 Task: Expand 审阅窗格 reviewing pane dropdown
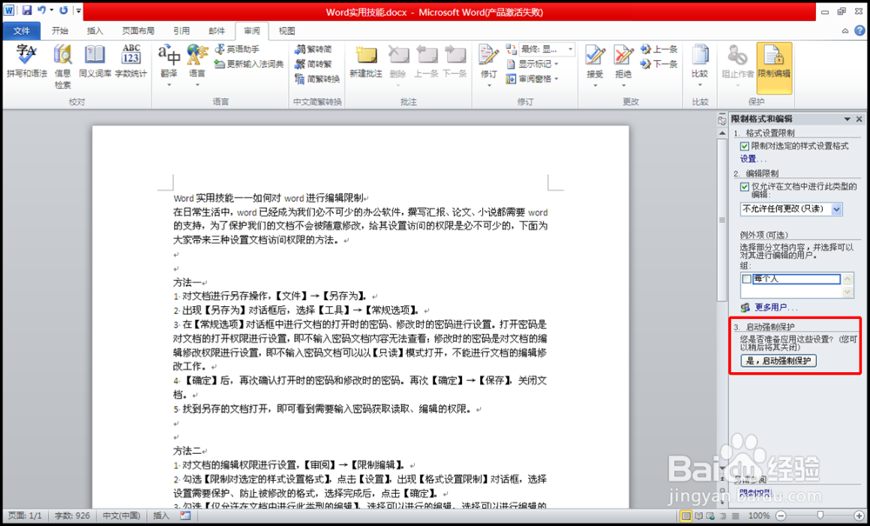(557, 79)
